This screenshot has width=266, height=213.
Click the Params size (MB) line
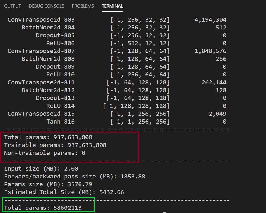point(48,184)
